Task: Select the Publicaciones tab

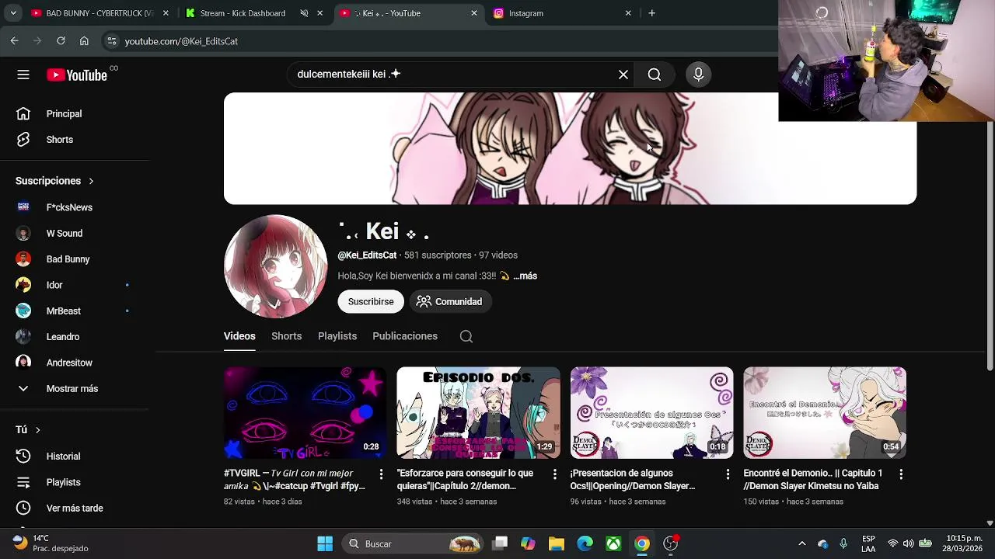Action: pyautogui.click(x=405, y=336)
